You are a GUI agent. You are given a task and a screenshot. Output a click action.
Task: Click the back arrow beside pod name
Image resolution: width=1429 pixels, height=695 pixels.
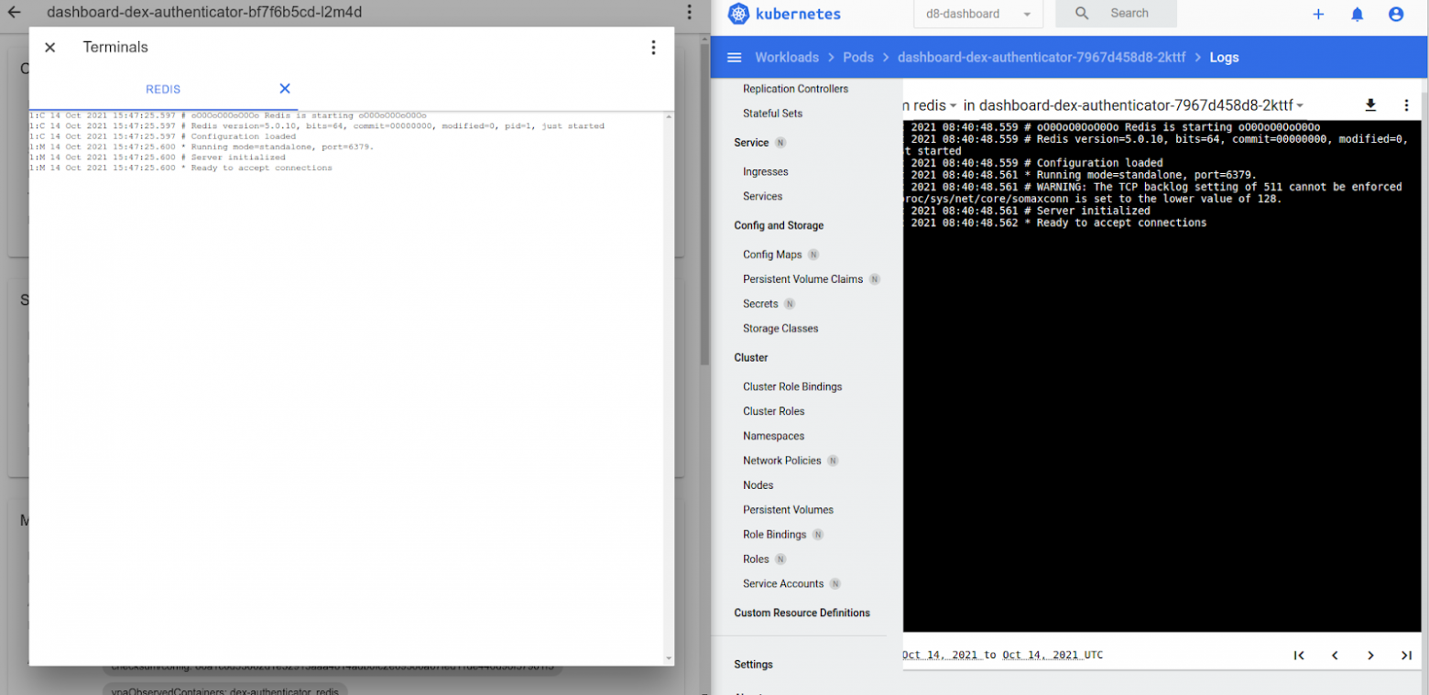14,13
